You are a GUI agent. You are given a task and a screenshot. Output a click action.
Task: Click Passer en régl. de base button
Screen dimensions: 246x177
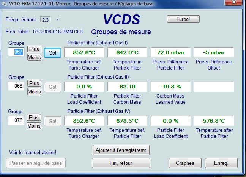click(36, 163)
